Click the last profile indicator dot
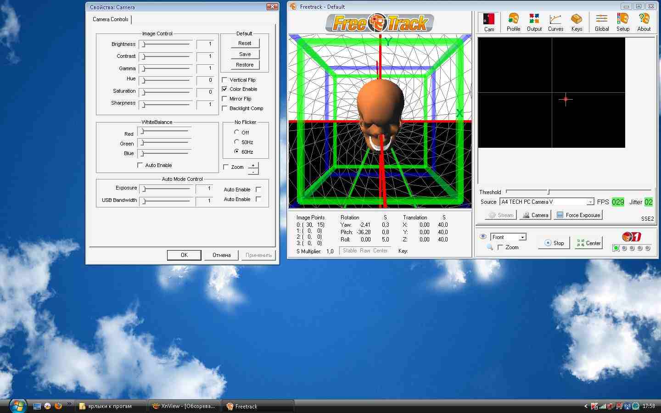The height and width of the screenshot is (413, 661). (x=648, y=248)
